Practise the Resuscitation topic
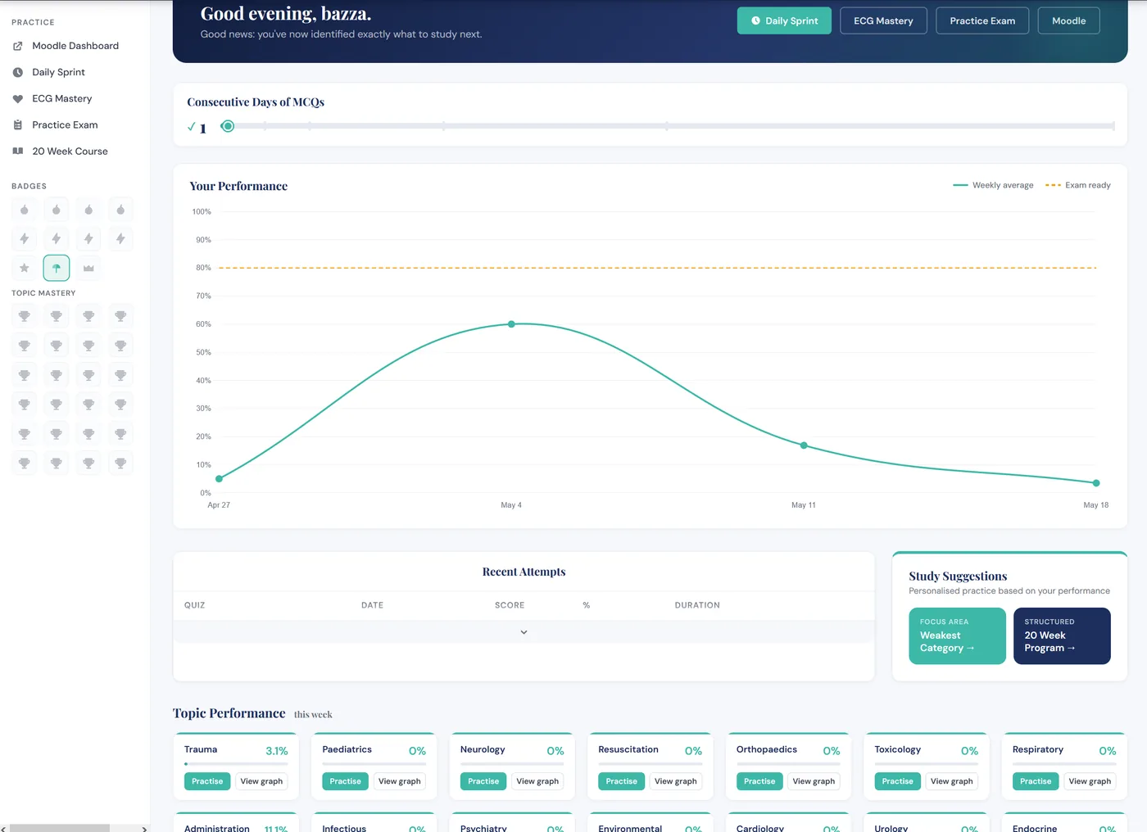Screen dimensions: 1147x832 click(622, 781)
